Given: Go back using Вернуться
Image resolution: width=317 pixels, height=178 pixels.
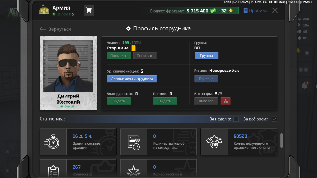Looking at the screenshot, I should pyautogui.click(x=55, y=29).
